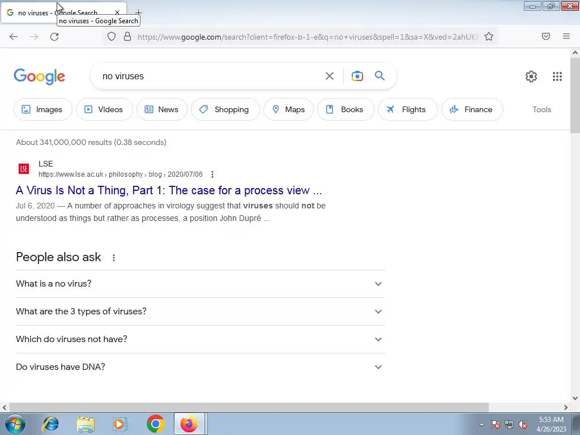Switch to News results

161,109
